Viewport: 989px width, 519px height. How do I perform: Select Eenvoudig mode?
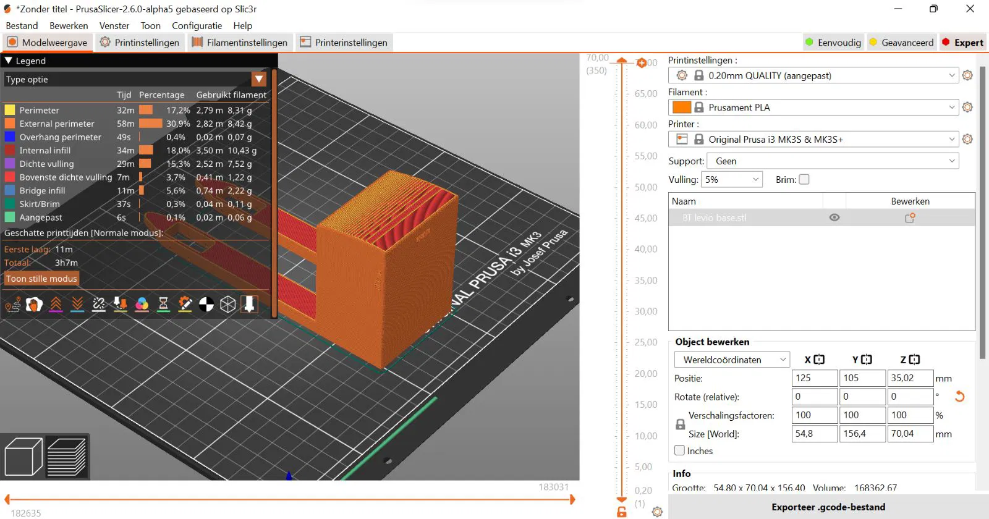pyautogui.click(x=833, y=43)
